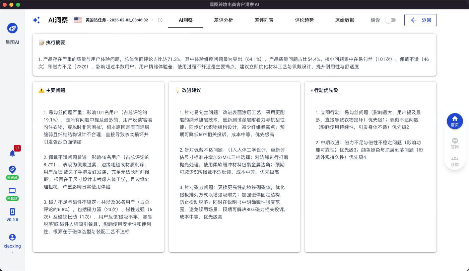Click the paragraph starting 易勾丝问题严重
This screenshot has height=271, width=469.
(x=98, y=127)
